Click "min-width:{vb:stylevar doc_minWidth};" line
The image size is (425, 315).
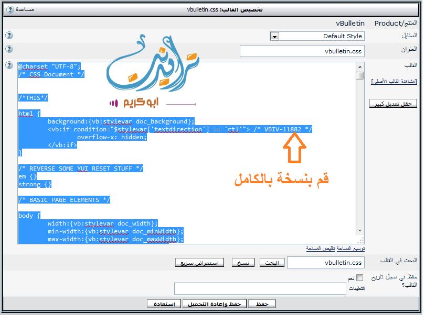[x=115, y=231]
